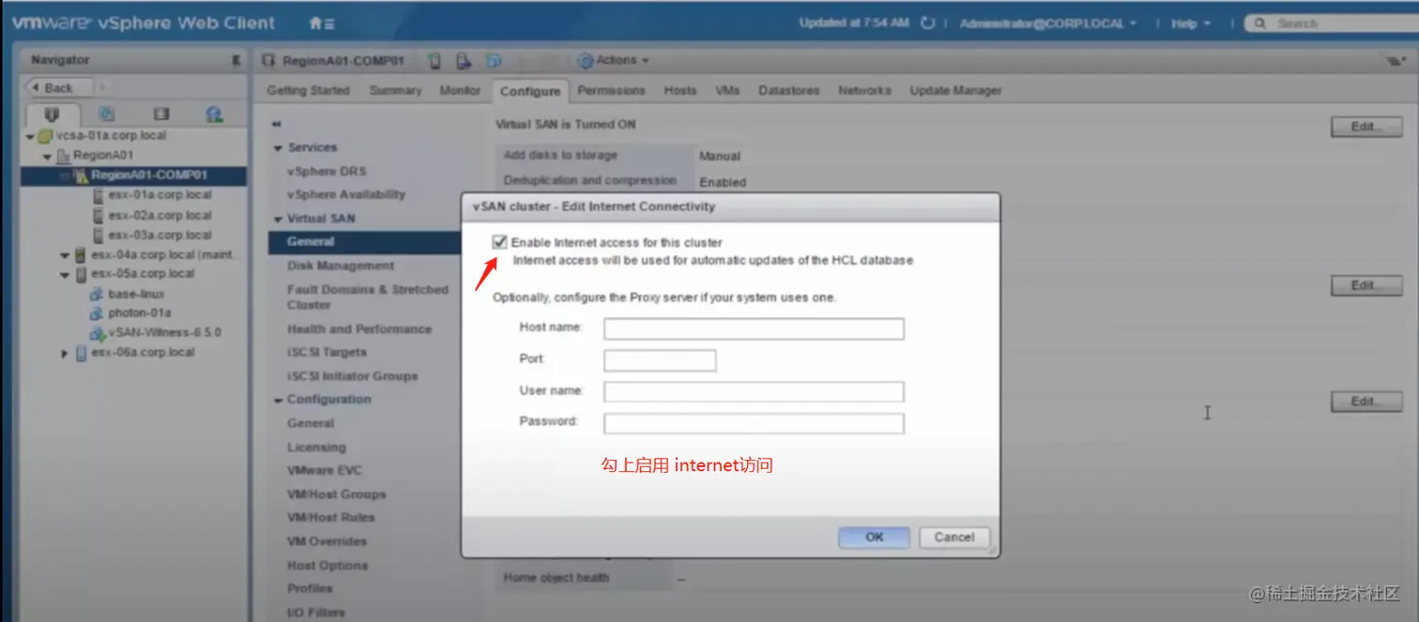Open Administrator@CORP.LOCAL user dropdown
1419x622 pixels.
coord(1047,23)
